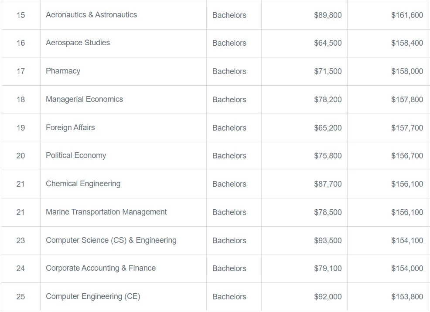Click Managerial Economics in the table
Viewport: 430px width, 312px height.
click(x=84, y=99)
